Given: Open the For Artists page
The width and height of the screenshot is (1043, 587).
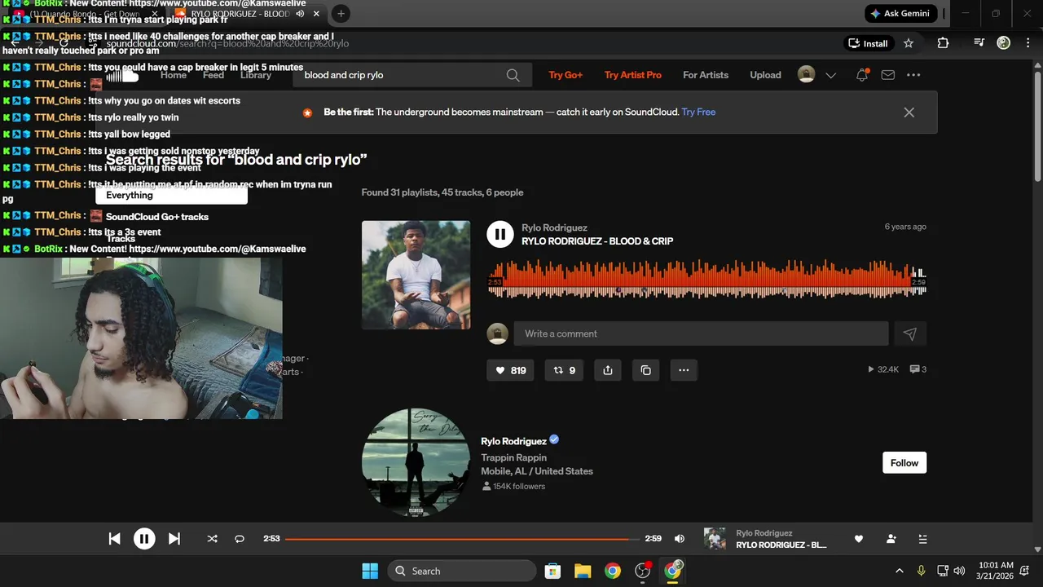Looking at the screenshot, I should (x=706, y=75).
